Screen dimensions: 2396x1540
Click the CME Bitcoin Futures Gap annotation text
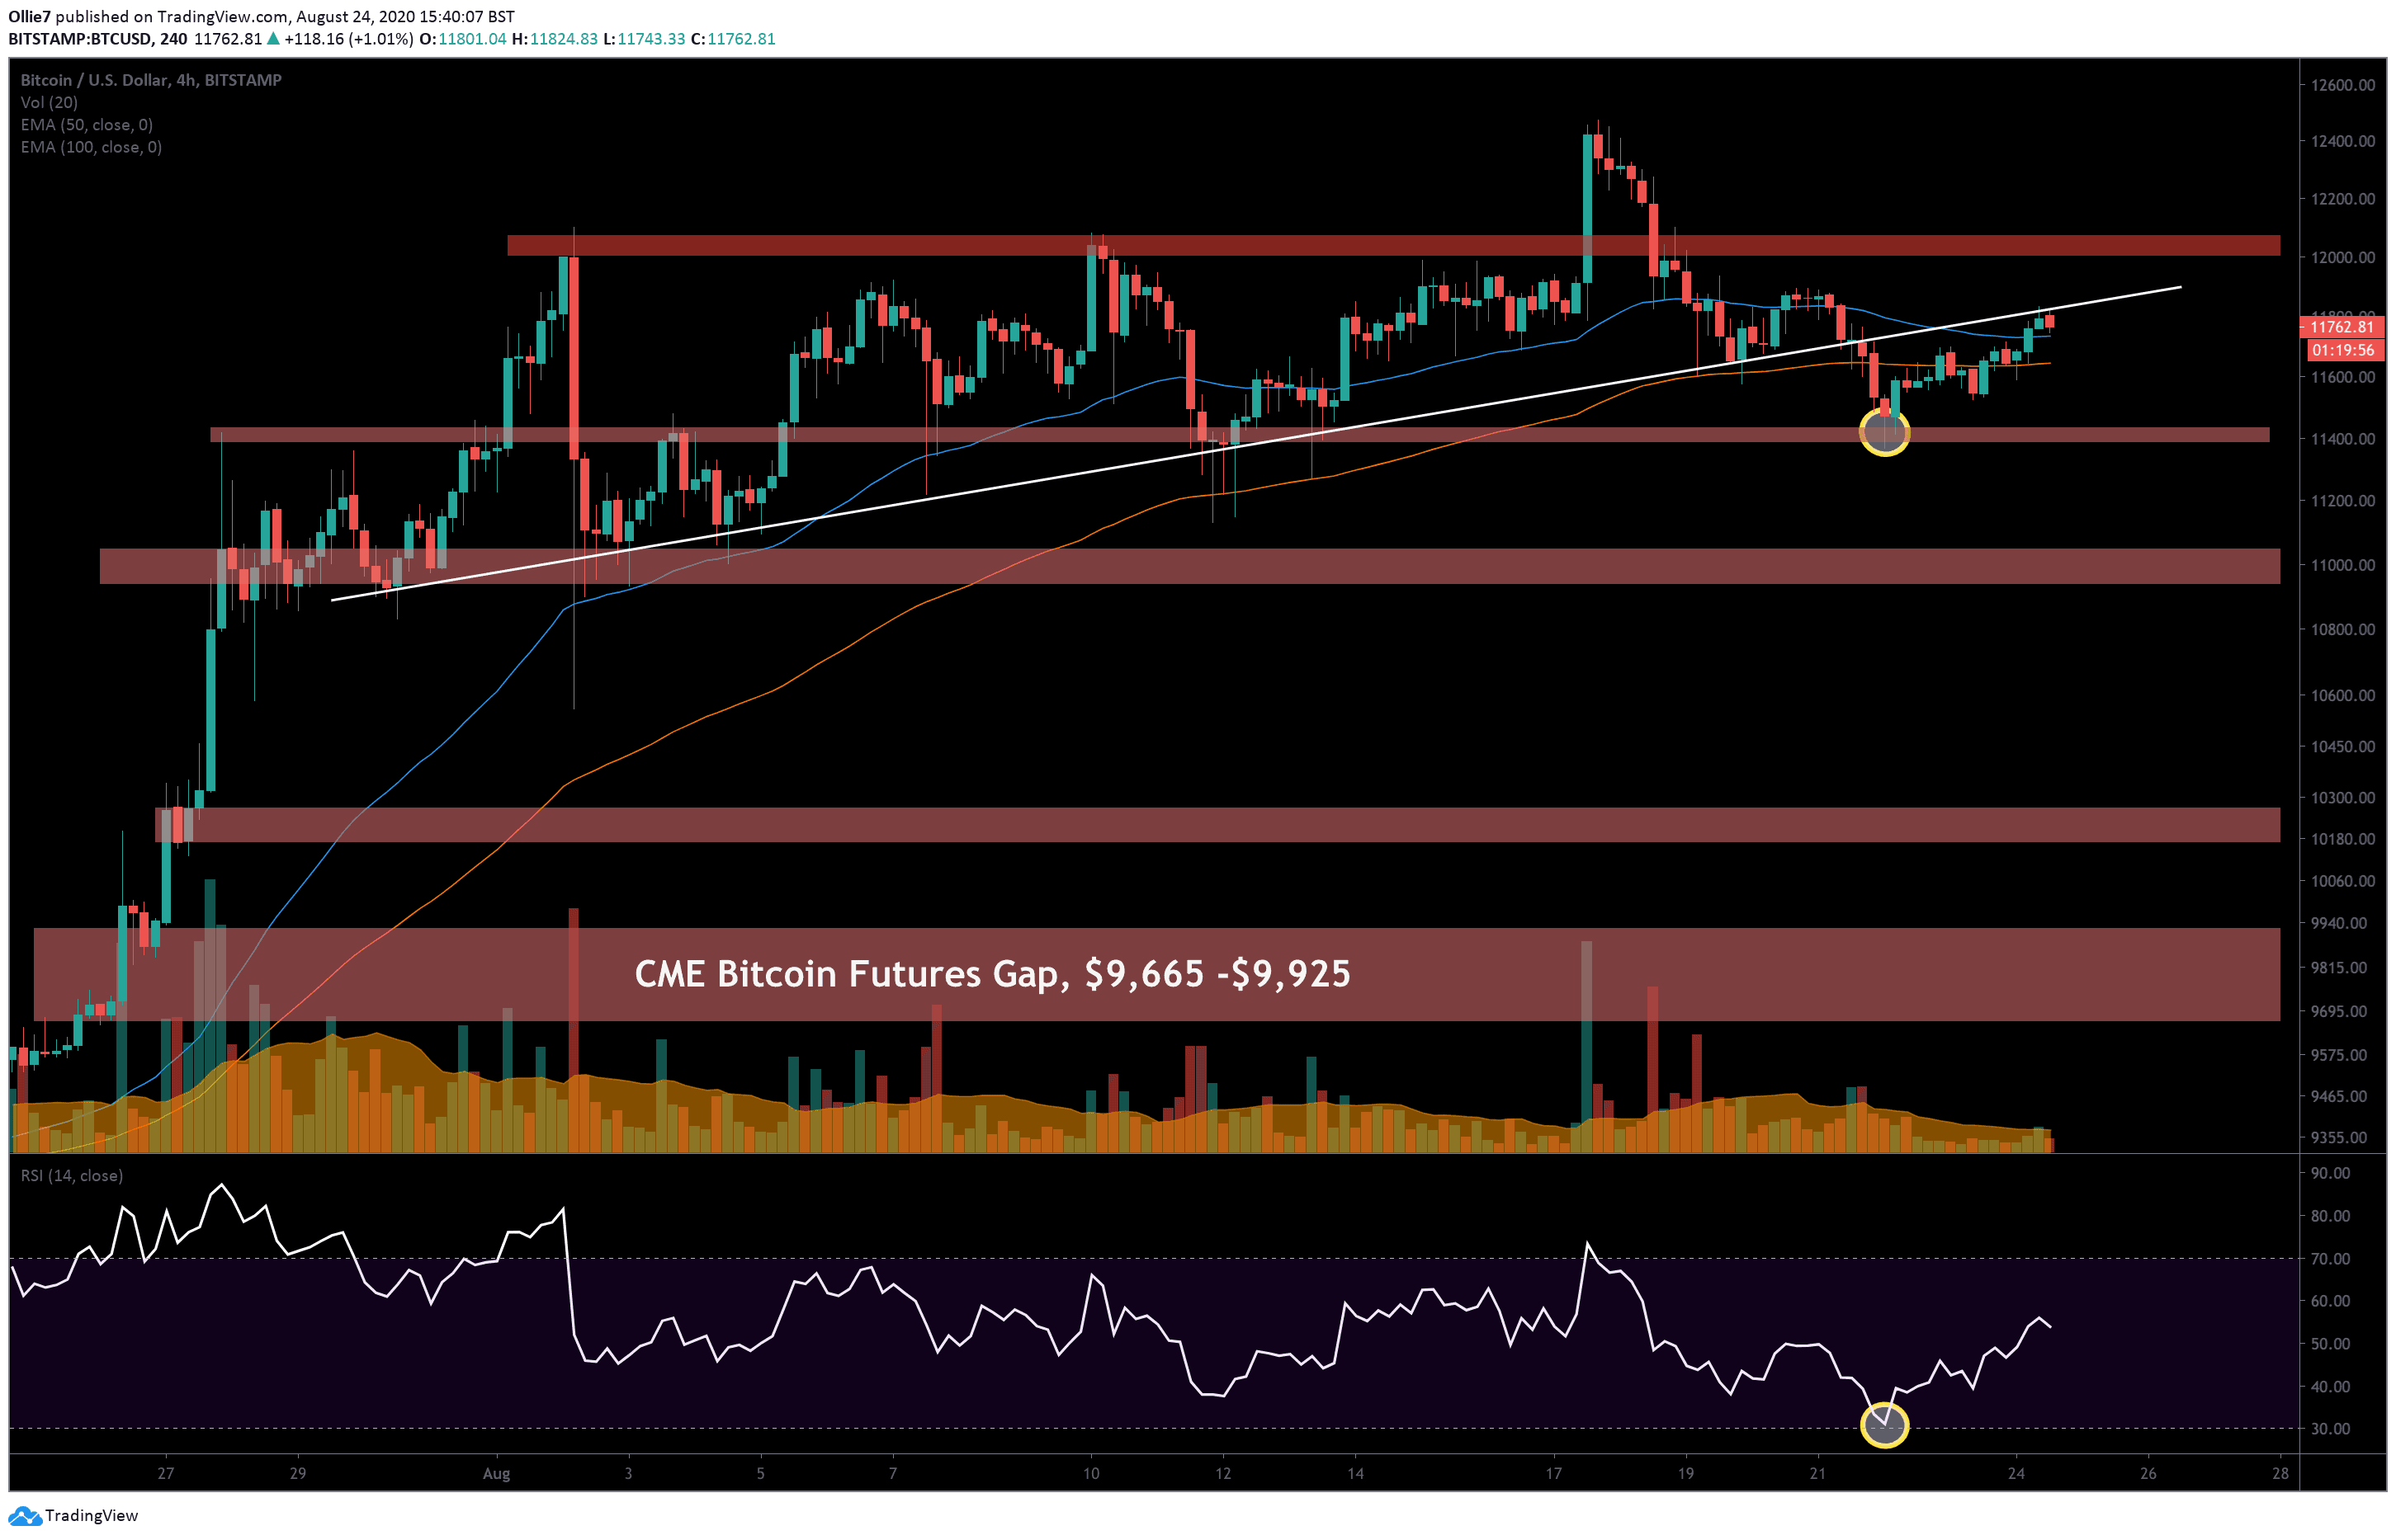pos(992,974)
